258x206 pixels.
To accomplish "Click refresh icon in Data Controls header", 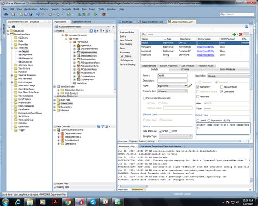I will [99, 127].
